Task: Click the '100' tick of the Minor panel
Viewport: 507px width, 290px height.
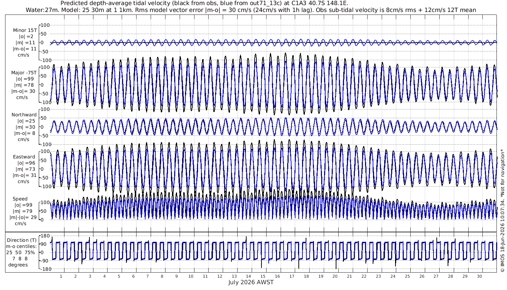Action: point(45,25)
